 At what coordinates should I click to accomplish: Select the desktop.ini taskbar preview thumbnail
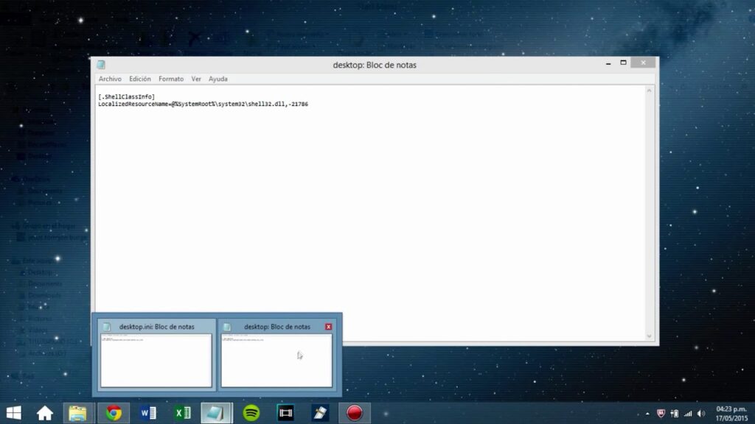(x=156, y=359)
